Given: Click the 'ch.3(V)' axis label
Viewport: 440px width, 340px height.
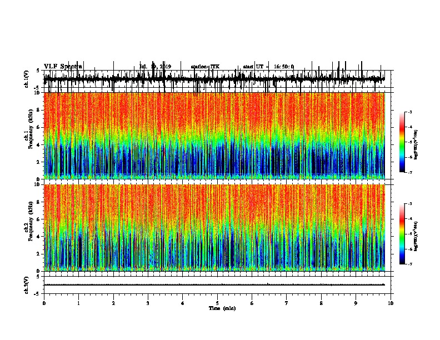Looking at the screenshot, I should point(26,285).
